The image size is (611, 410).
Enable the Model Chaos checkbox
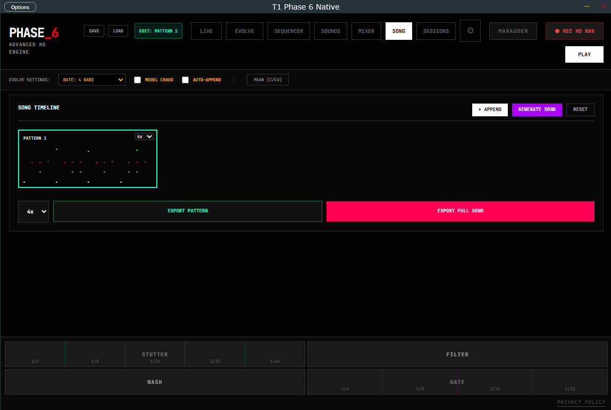coord(137,80)
